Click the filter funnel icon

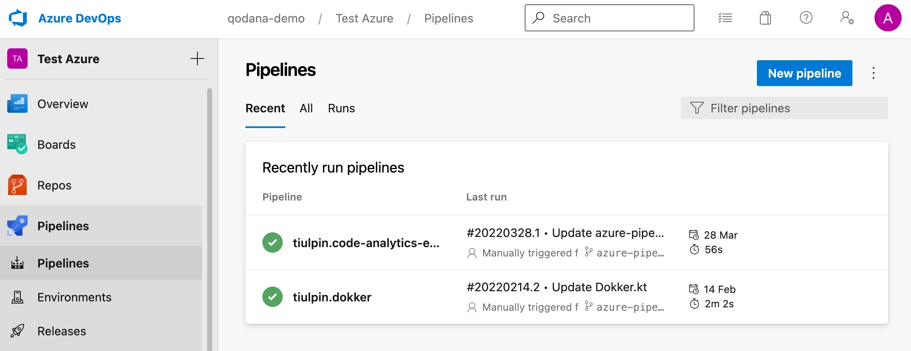(x=697, y=108)
